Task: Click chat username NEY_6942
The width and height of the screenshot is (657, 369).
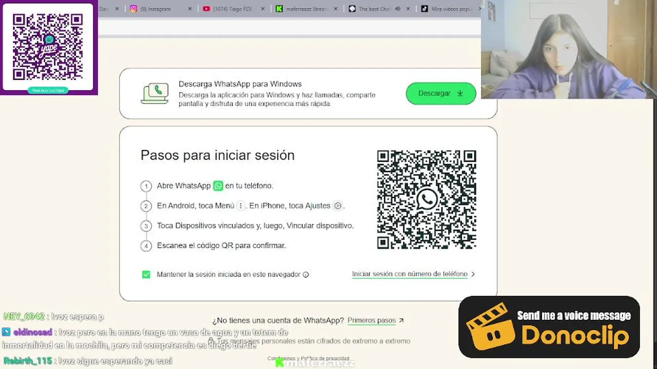Action: pos(24,317)
